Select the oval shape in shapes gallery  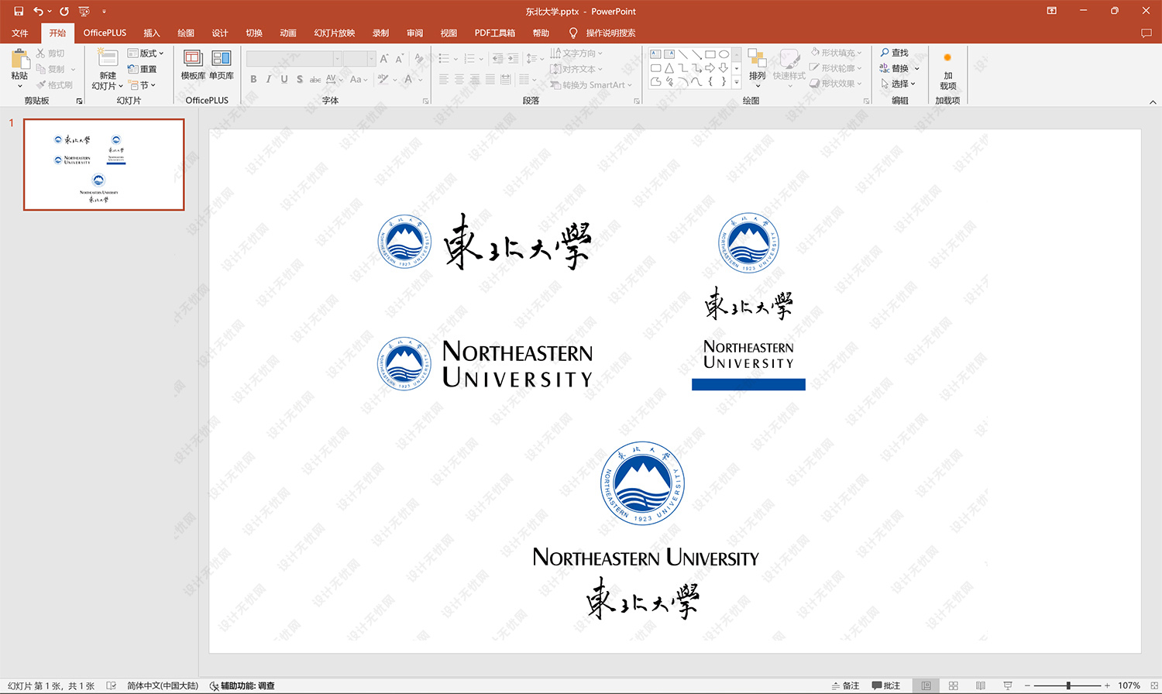tap(724, 54)
